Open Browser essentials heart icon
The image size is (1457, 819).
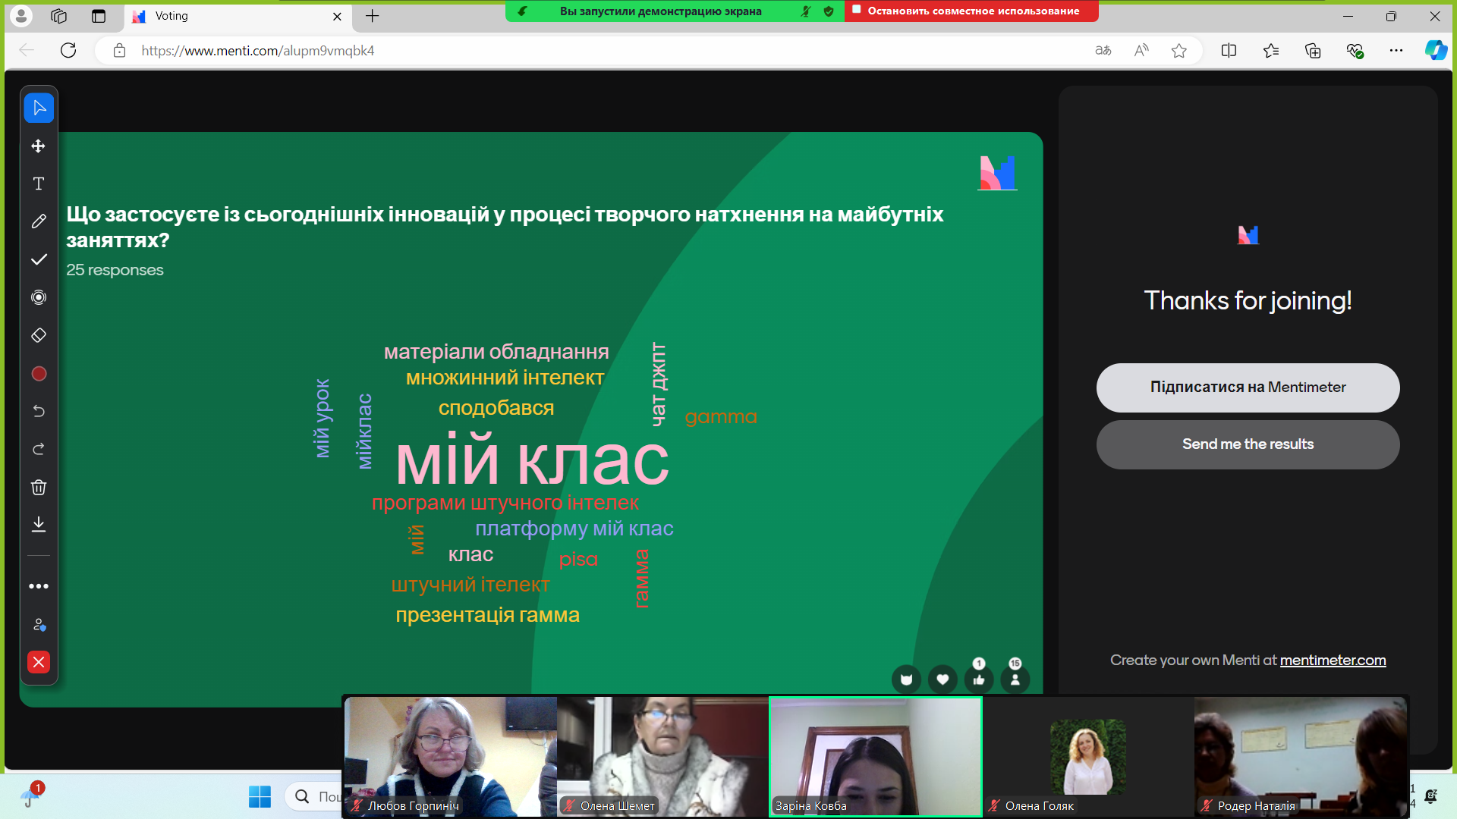[1355, 51]
